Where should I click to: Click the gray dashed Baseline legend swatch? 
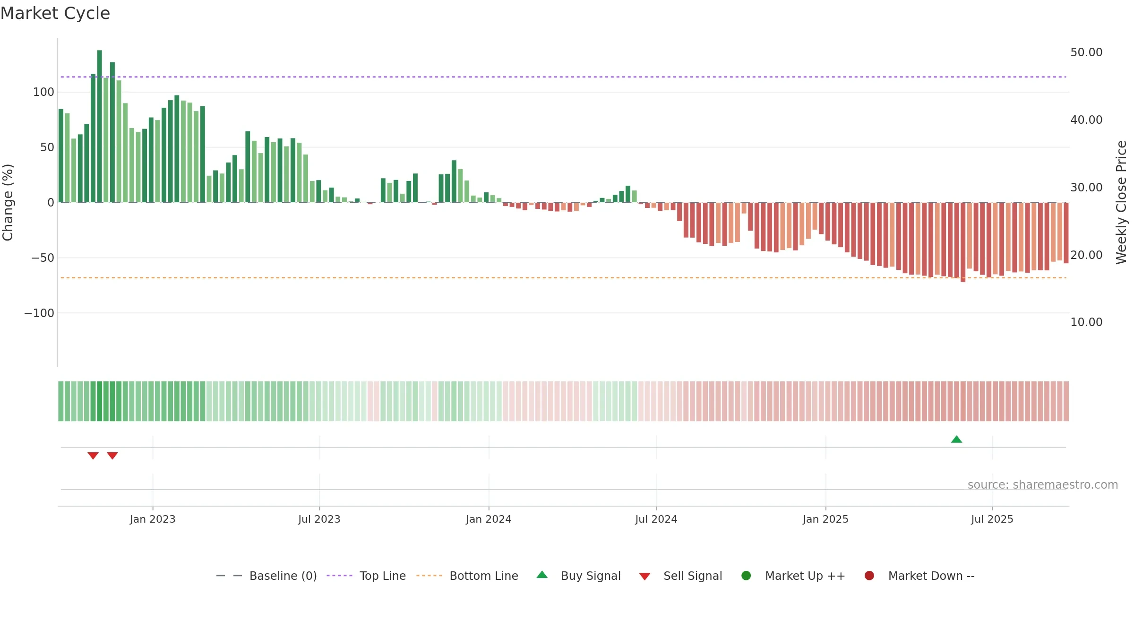[229, 576]
